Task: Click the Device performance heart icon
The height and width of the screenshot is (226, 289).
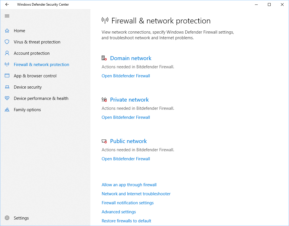Action: tap(7, 98)
